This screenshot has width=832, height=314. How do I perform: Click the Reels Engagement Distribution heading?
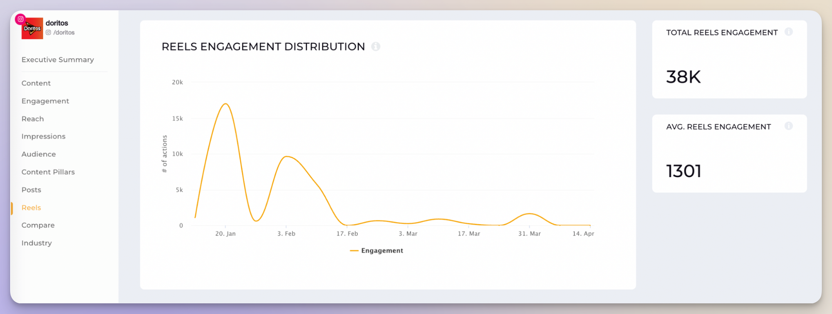click(263, 47)
